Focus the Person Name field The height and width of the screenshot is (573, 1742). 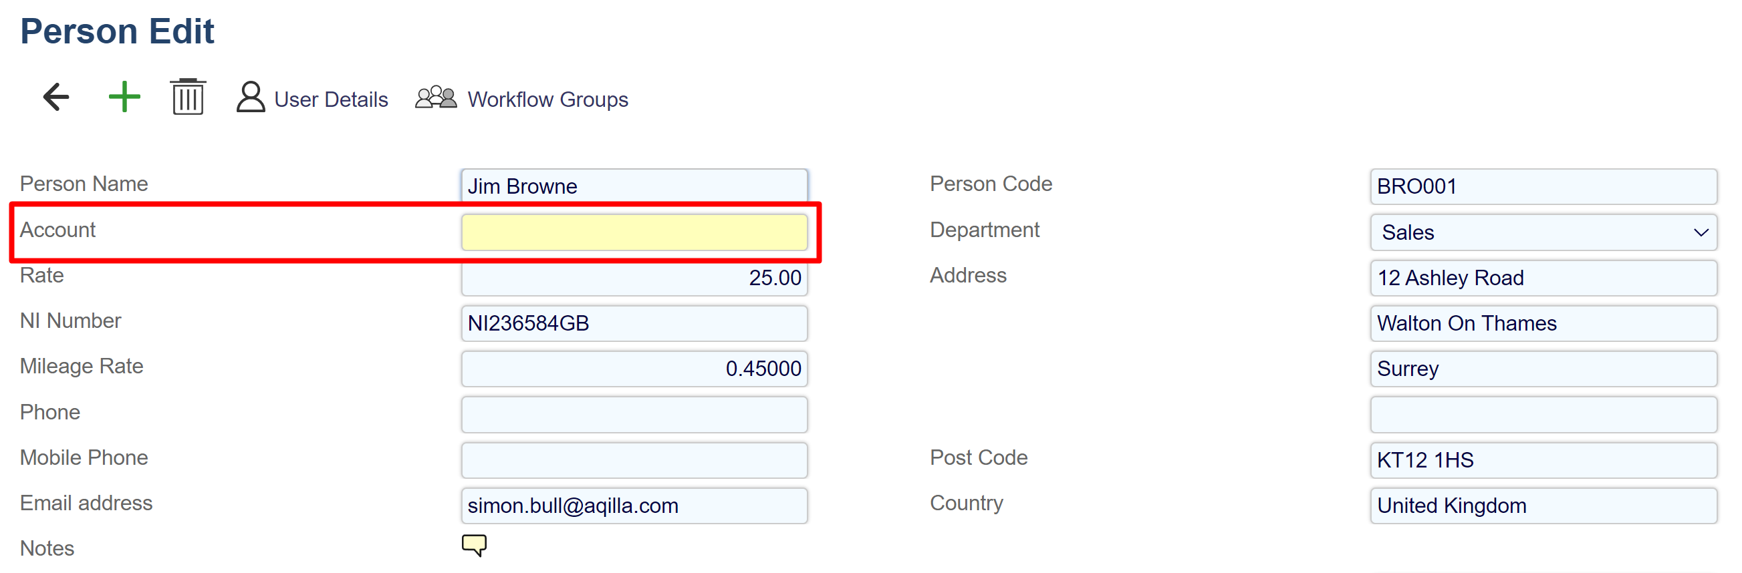pos(634,186)
